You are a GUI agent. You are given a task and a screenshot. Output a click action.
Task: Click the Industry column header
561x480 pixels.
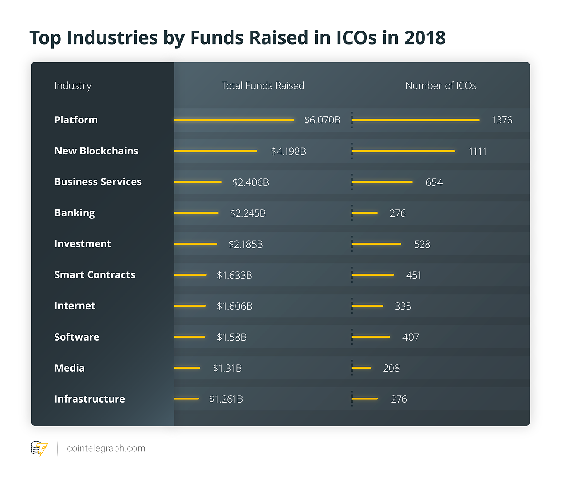pos(73,86)
